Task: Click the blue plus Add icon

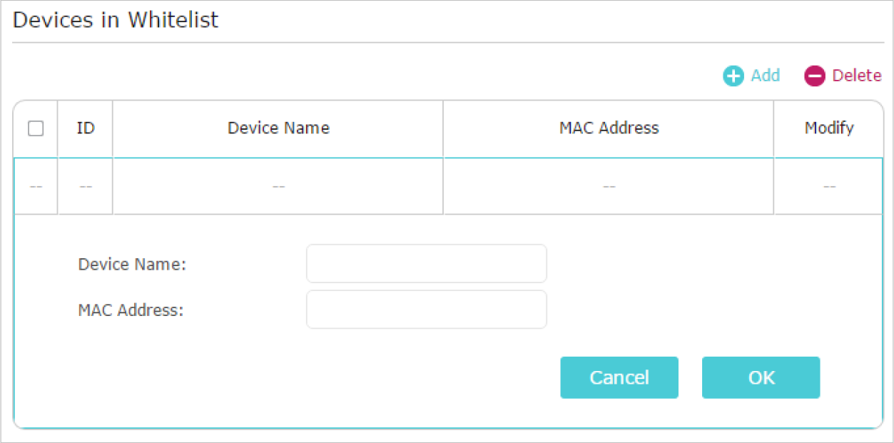Action: click(x=733, y=76)
